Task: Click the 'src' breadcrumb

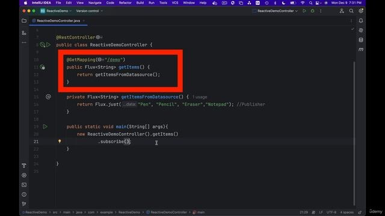Action: tap(55, 212)
